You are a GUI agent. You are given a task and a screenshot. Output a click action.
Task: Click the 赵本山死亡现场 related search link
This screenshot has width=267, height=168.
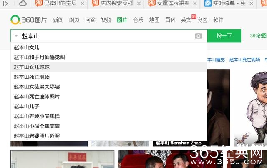point(247,60)
